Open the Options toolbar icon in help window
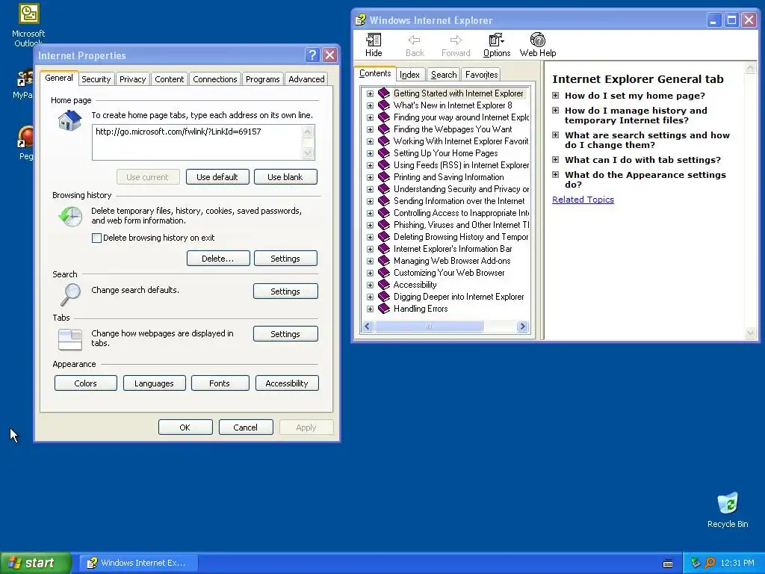Screen dimensions: 765x574 coord(496,40)
